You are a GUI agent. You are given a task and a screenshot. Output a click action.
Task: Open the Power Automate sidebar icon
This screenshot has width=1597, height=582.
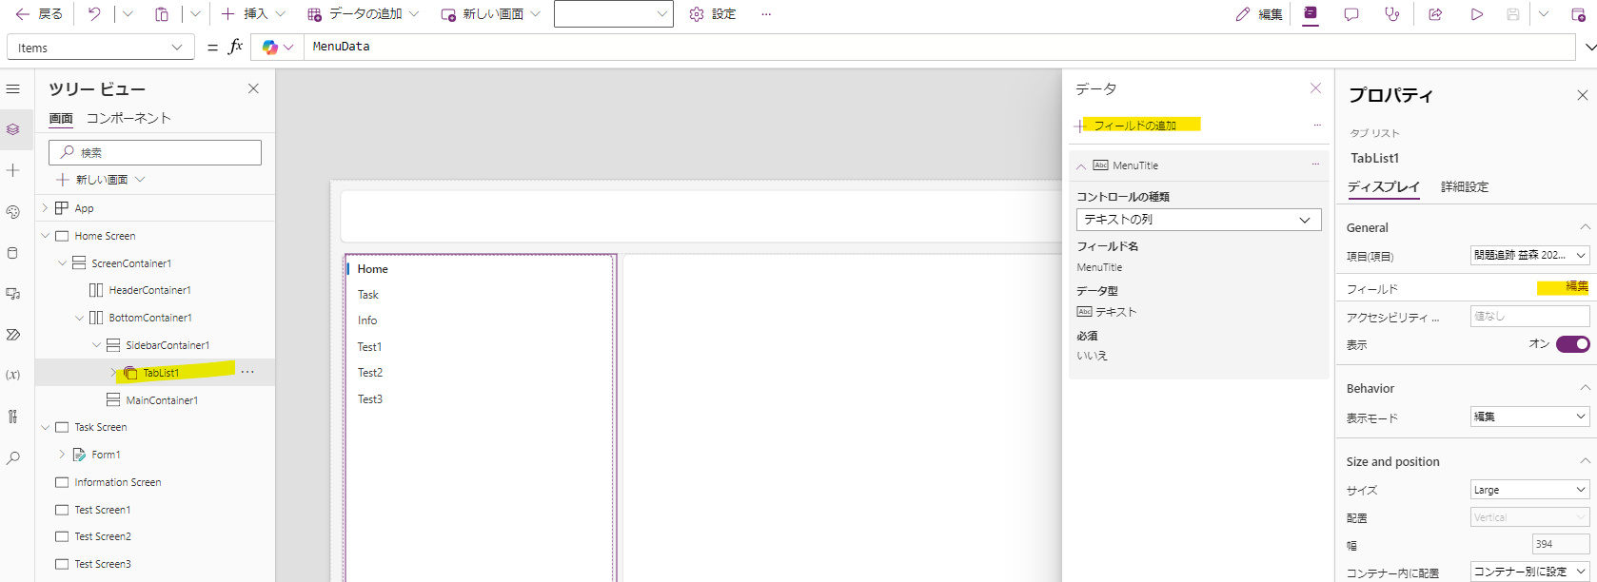click(13, 335)
